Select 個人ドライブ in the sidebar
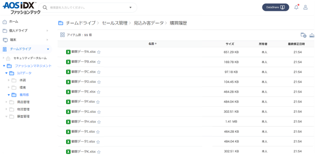 tap(18, 31)
